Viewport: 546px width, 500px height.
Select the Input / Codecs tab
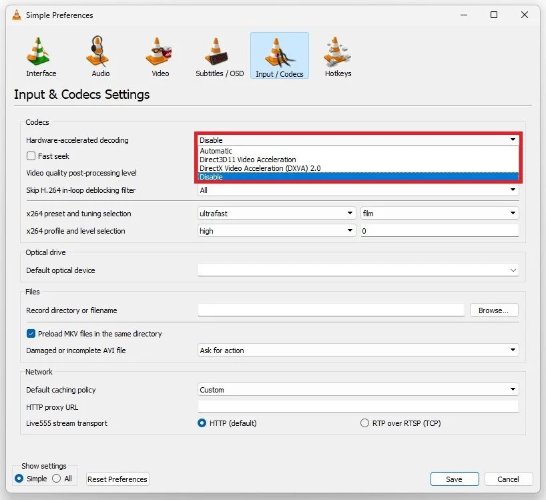(x=279, y=55)
